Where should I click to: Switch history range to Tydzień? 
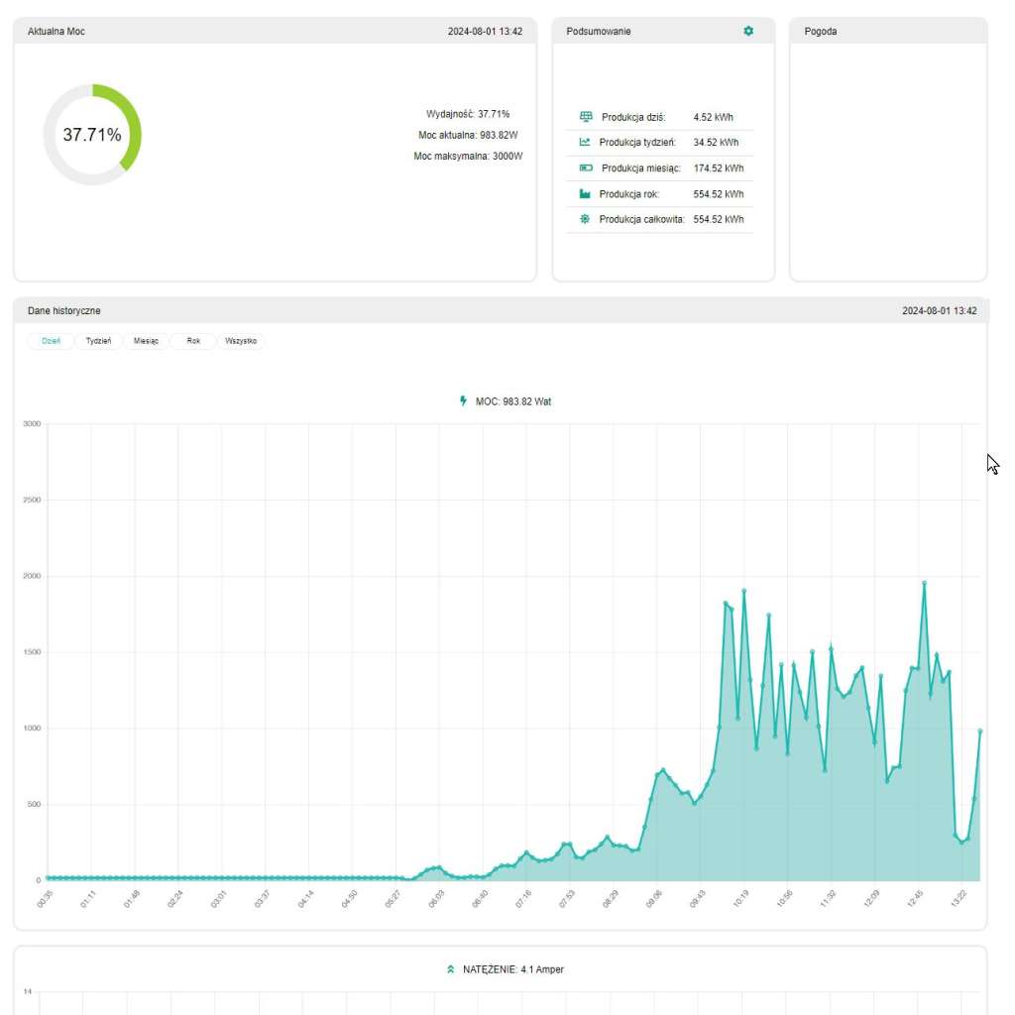coord(98,341)
